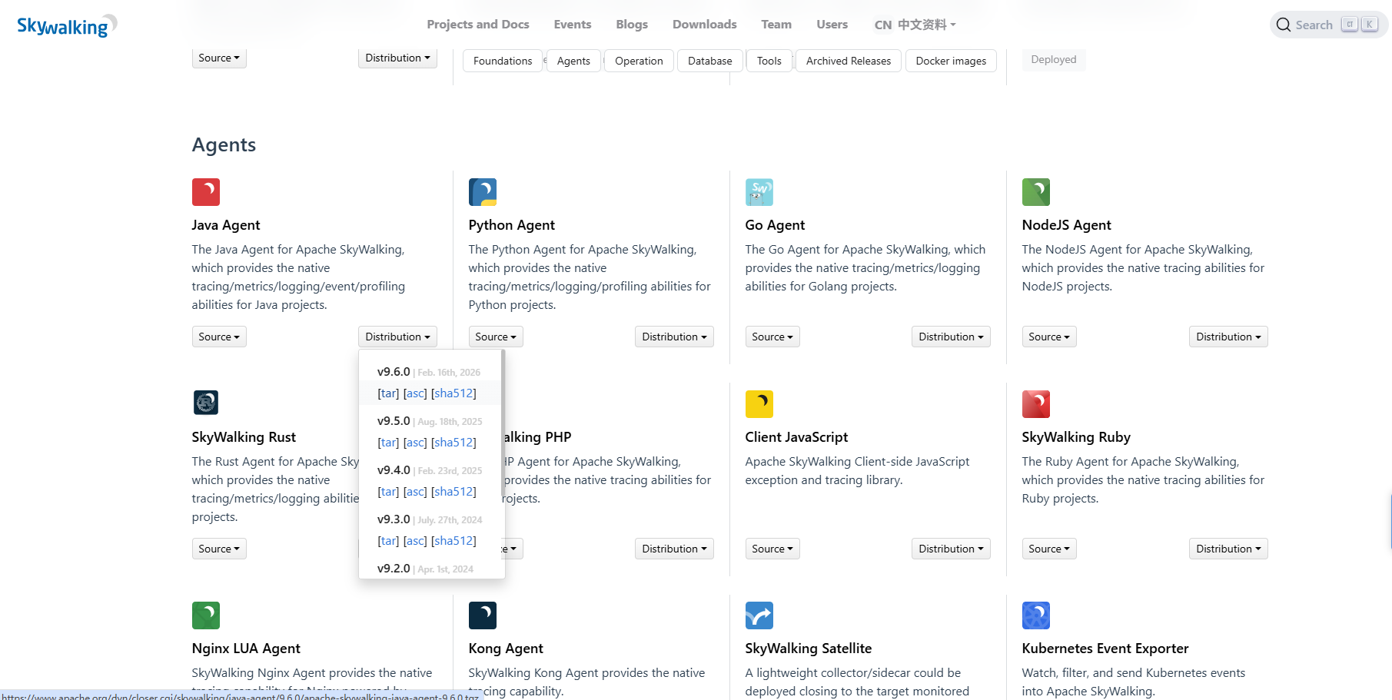The width and height of the screenshot is (1392, 700).
Task: Open the v9.3.0 asc signature link
Action: pyautogui.click(x=415, y=541)
